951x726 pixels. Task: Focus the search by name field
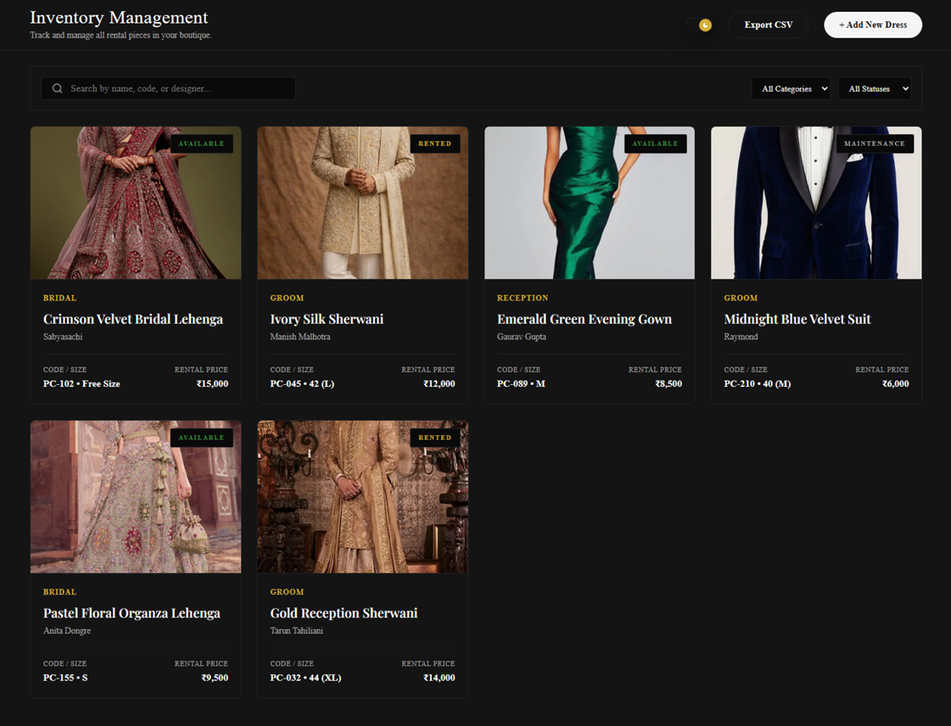click(x=168, y=88)
